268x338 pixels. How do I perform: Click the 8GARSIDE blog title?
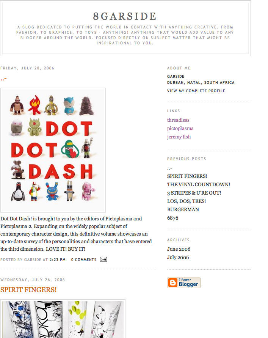pyautogui.click(x=125, y=16)
